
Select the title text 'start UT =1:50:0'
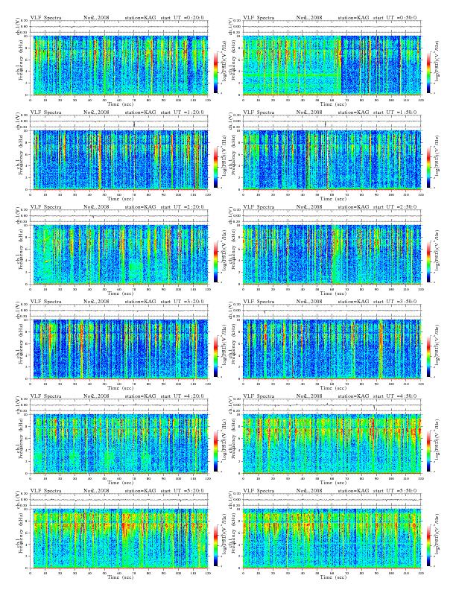pyautogui.click(x=395, y=112)
